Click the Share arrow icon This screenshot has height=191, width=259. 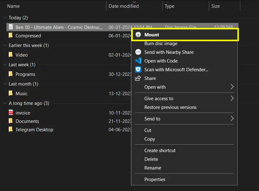pos(138,78)
